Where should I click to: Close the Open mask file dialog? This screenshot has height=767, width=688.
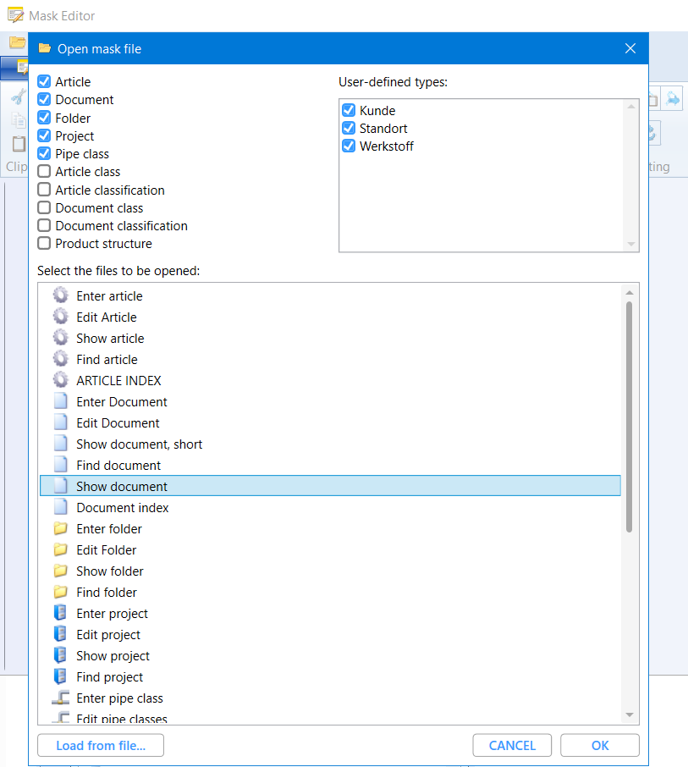click(630, 48)
